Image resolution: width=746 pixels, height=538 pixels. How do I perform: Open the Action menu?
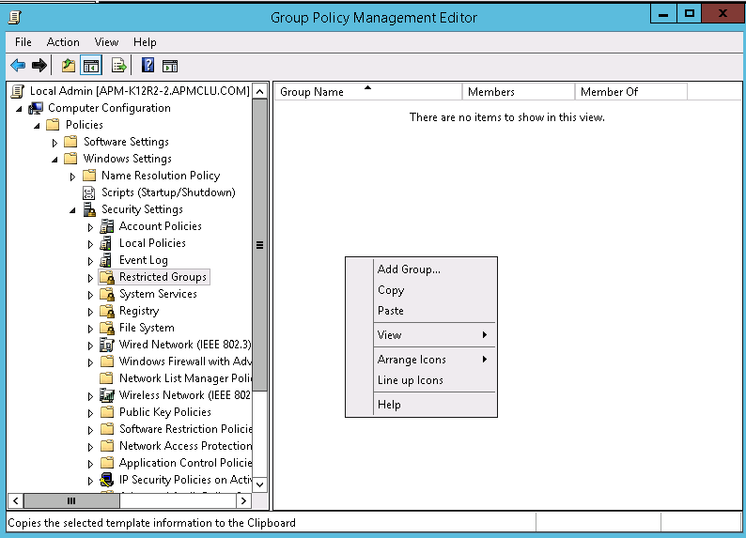point(63,42)
